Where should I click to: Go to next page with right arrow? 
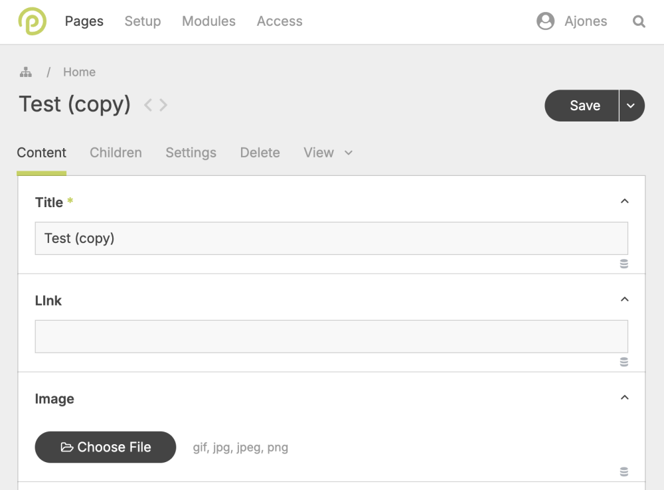pyautogui.click(x=163, y=105)
